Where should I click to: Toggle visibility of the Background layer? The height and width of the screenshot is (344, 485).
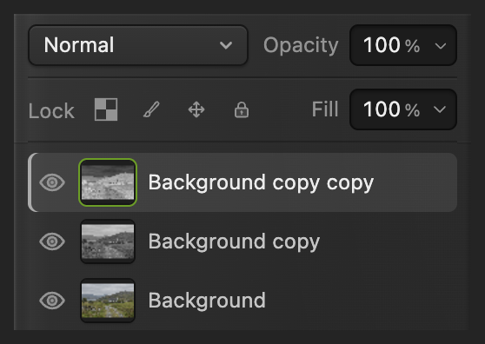pyautogui.click(x=52, y=301)
